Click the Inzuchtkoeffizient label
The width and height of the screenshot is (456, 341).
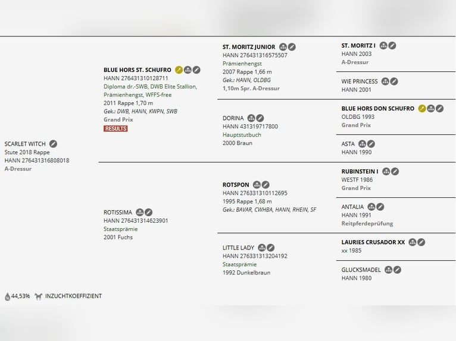[x=74, y=296]
